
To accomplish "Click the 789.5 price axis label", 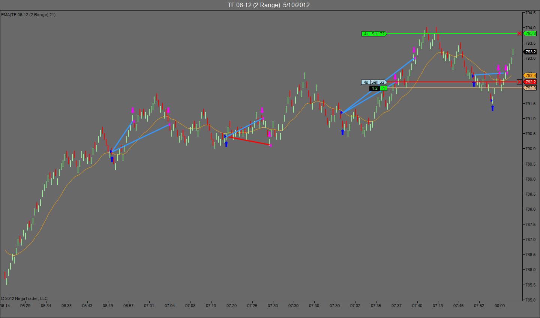I will pyautogui.click(x=530, y=164).
